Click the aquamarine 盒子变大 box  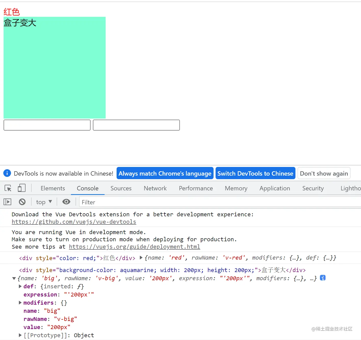(55, 68)
